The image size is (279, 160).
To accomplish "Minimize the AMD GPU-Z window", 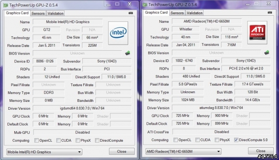I will 248,4.
